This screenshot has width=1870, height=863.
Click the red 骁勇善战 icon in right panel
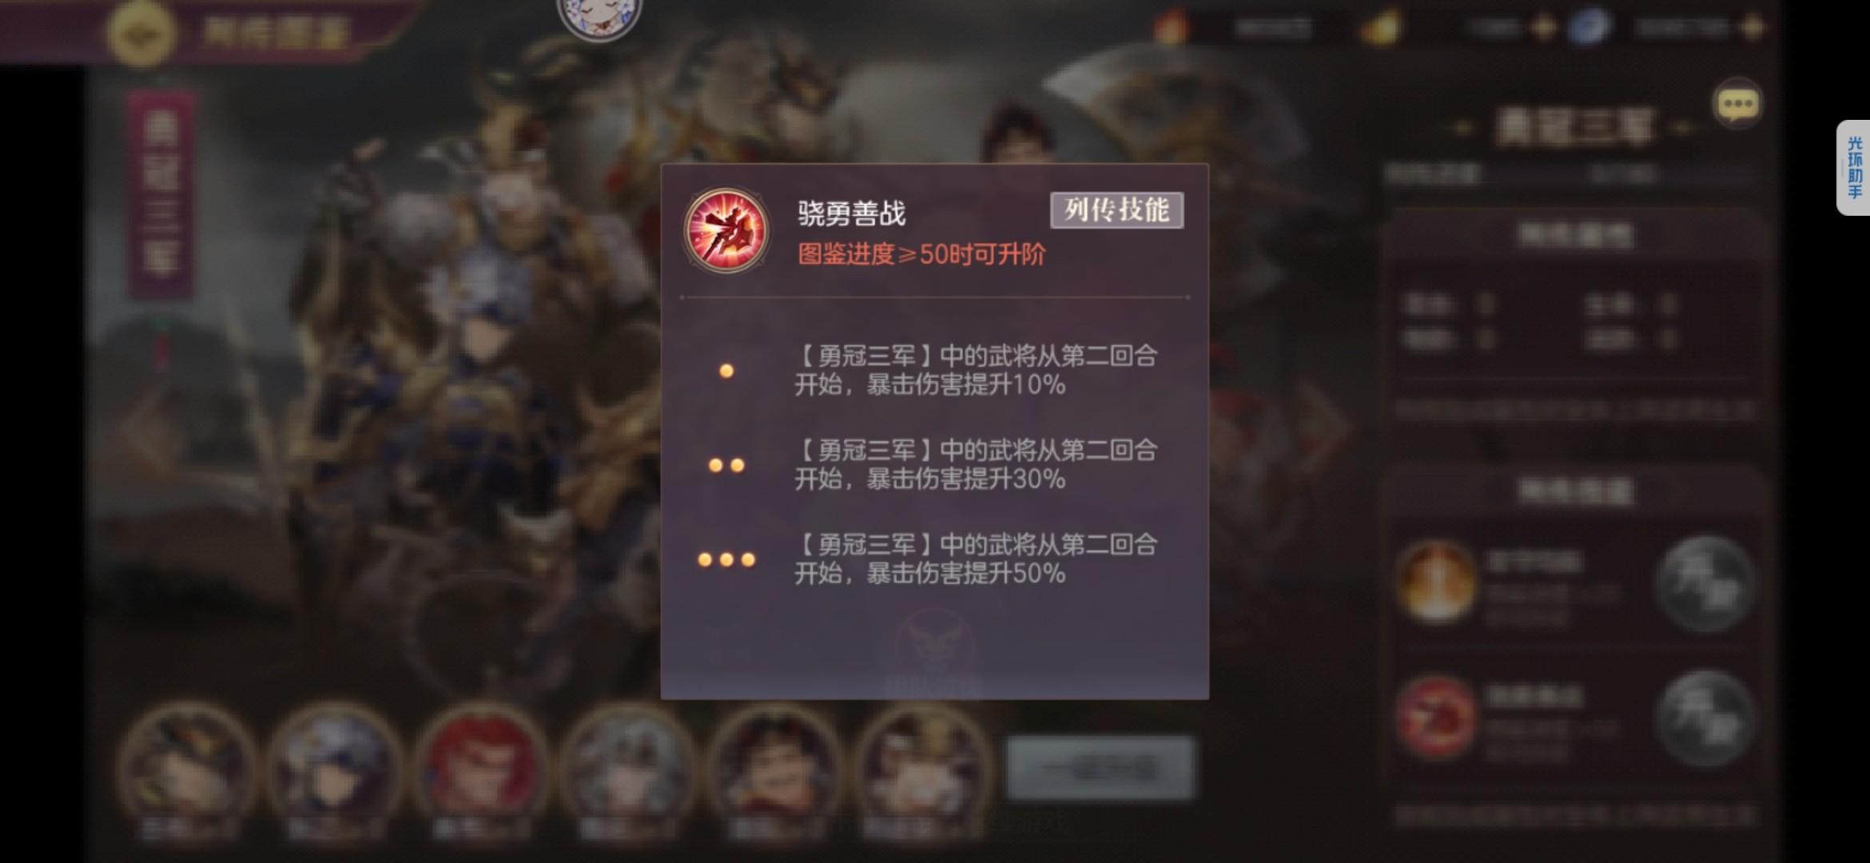click(1436, 717)
